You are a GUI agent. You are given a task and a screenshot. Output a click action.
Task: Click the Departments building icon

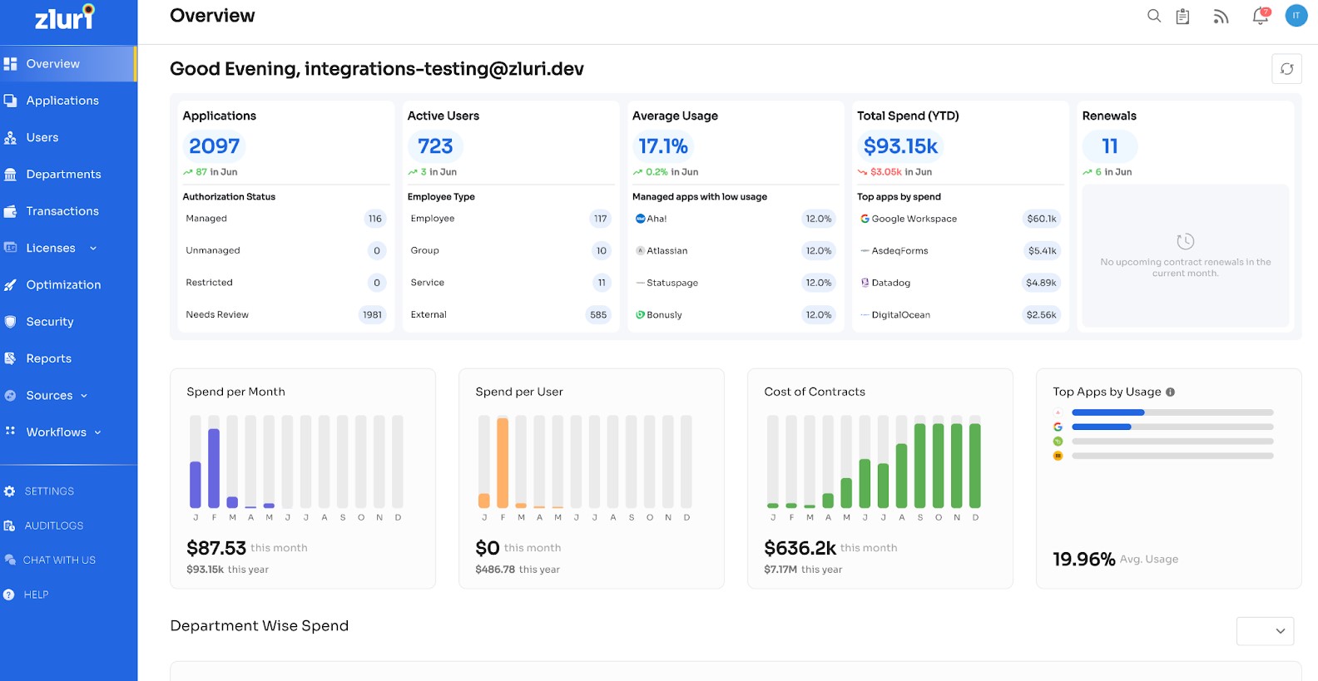(10, 175)
